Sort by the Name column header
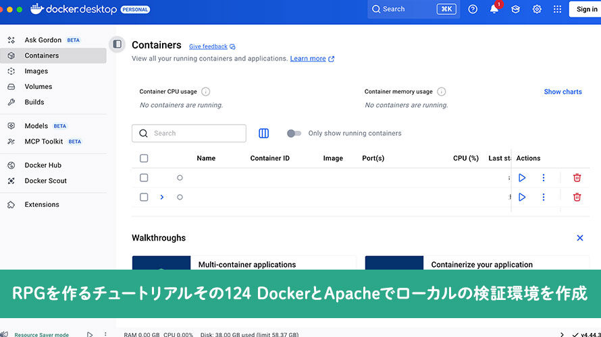The image size is (601, 337). click(206, 158)
